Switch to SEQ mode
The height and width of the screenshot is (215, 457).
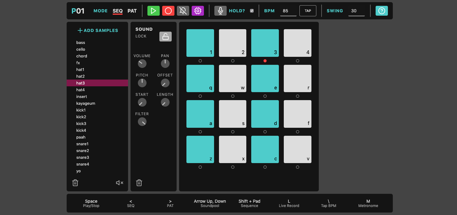tap(118, 11)
